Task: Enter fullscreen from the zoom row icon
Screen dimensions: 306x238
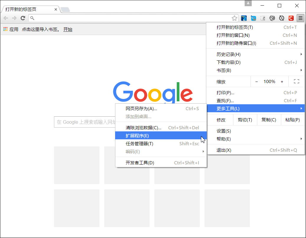Action: [x=297, y=81]
